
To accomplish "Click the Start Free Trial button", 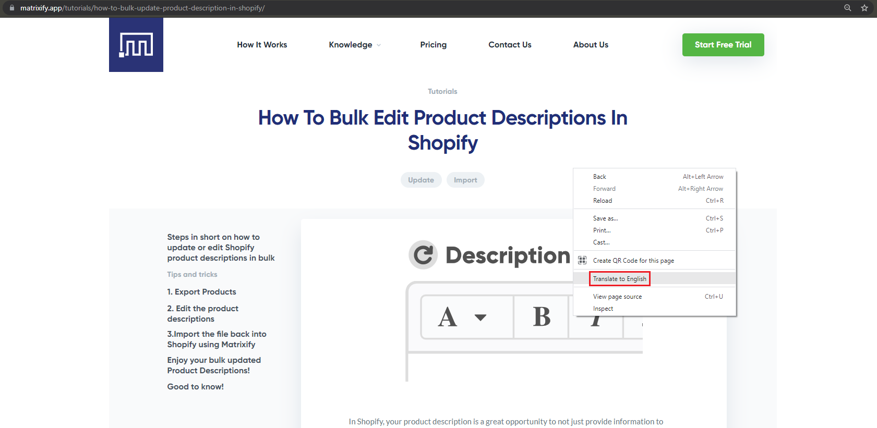I will tap(723, 45).
